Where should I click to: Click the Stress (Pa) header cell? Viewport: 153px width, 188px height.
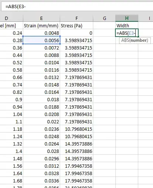76,25
